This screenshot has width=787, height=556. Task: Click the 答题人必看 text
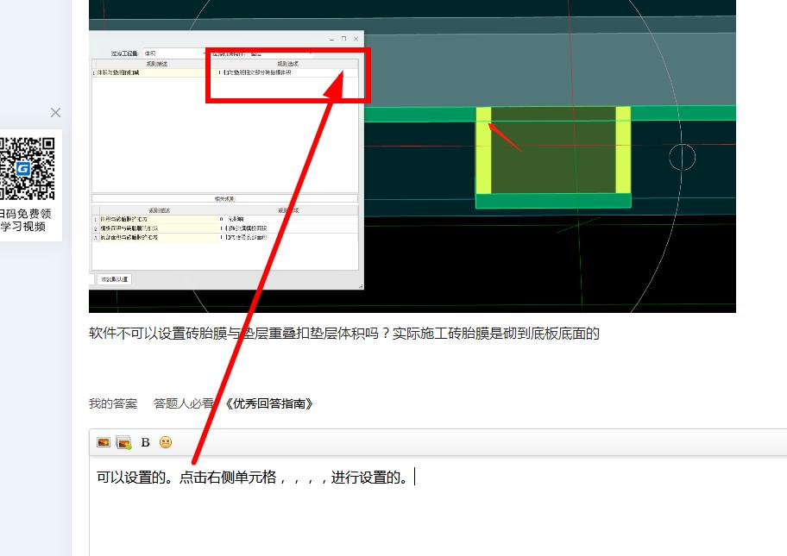click(184, 403)
